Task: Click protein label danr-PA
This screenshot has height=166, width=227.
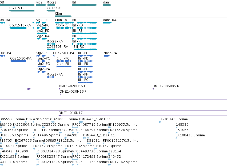Action: tap(110, 53)
